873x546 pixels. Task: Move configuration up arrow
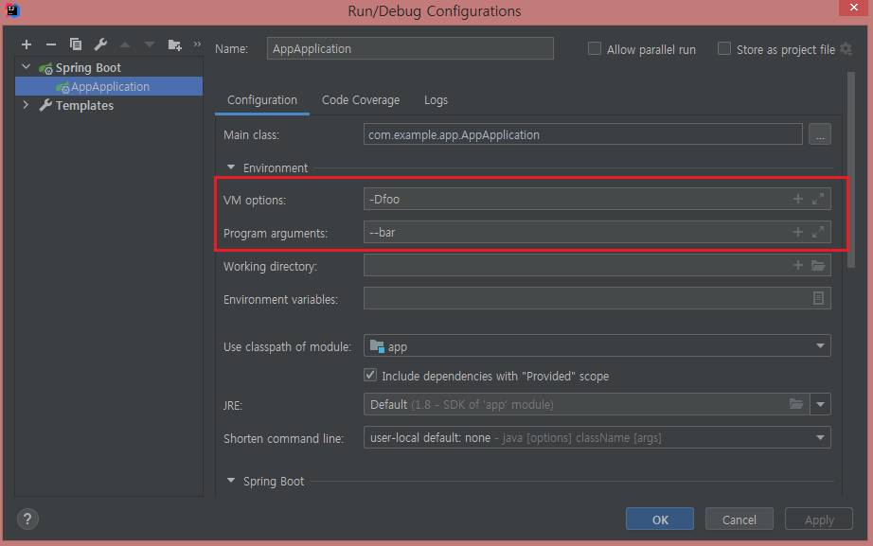[x=125, y=44]
